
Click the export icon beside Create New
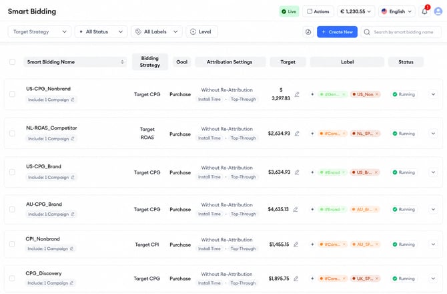[308, 32]
